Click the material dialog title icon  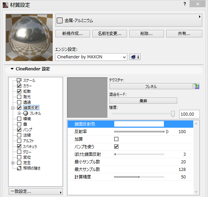(5, 5)
